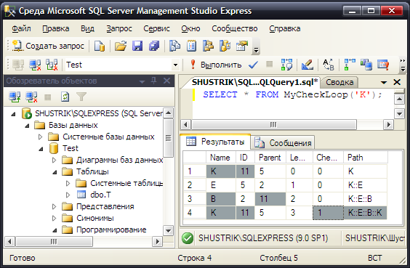Open the Сервис menu
Viewport: 410px width, 268px height.
156,28
